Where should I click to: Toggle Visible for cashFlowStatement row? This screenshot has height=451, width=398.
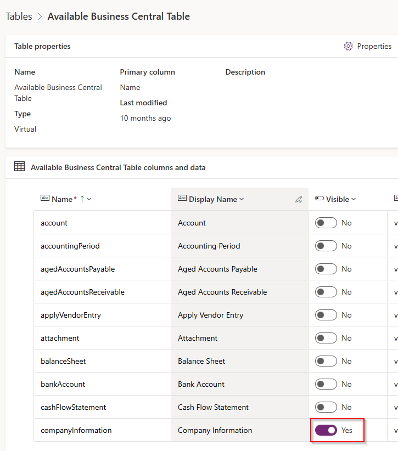(x=326, y=407)
